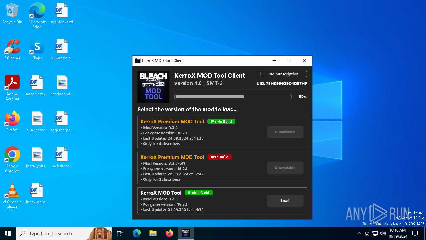Click the KerroX title bar app icon
The image size is (426, 240).
click(138, 60)
